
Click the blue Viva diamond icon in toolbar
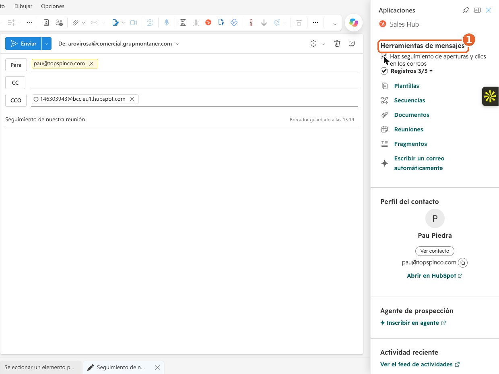(x=234, y=23)
